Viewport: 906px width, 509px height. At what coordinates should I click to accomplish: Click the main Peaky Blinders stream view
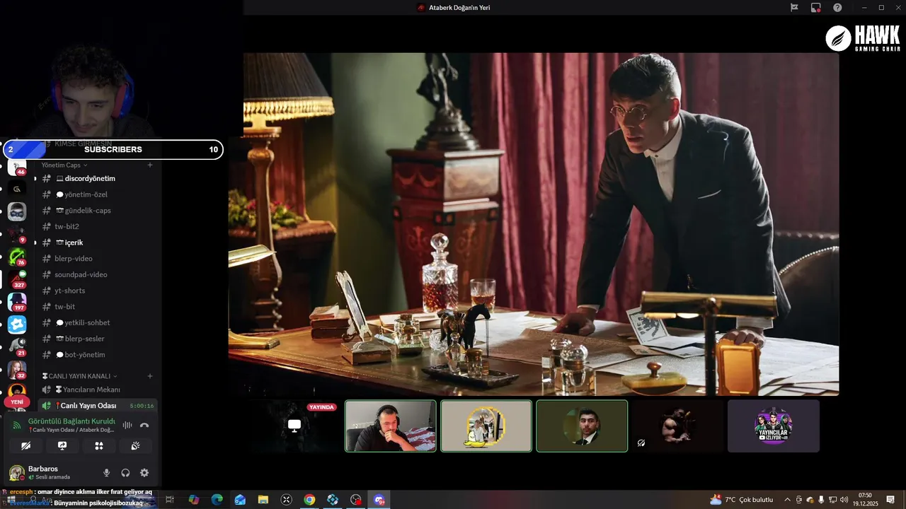[x=534, y=224]
